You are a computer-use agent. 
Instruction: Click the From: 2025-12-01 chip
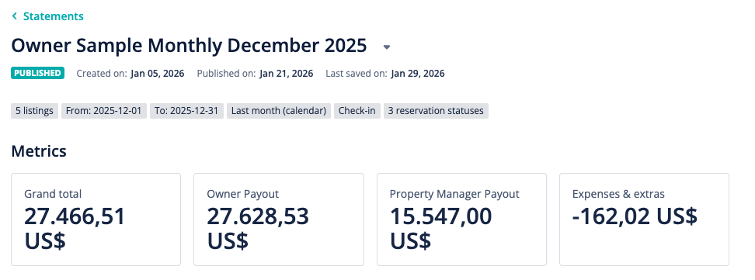104,111
